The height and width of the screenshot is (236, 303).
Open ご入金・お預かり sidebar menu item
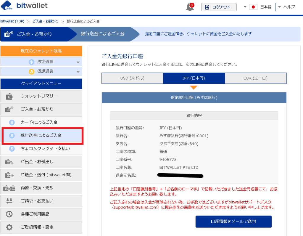(x=41, y=109)
